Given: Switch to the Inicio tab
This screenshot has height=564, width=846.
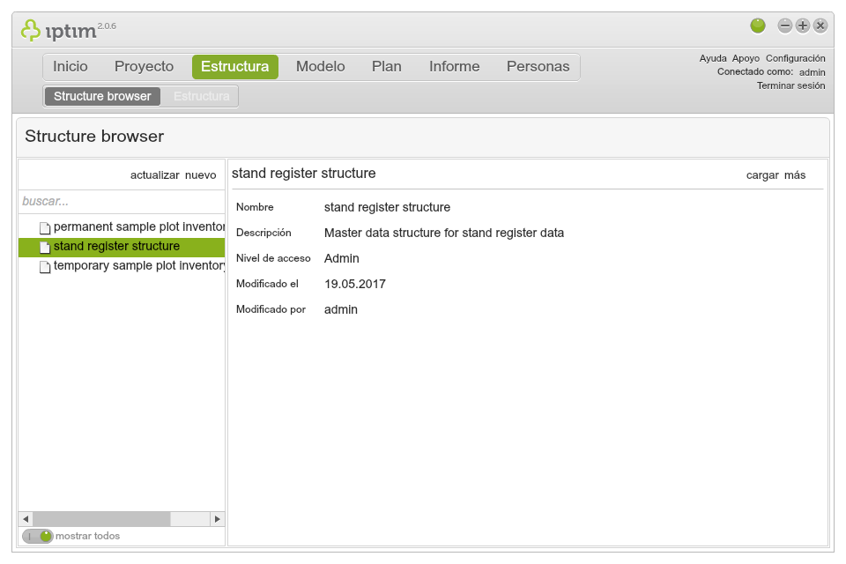Looking at the screenshot, I should tap(70, 66).
